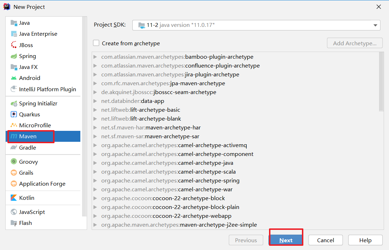Click the Spring leaf icon
The height and width of the screenshot is (250, 389).
pyautogui.click(x=14, y=56)
